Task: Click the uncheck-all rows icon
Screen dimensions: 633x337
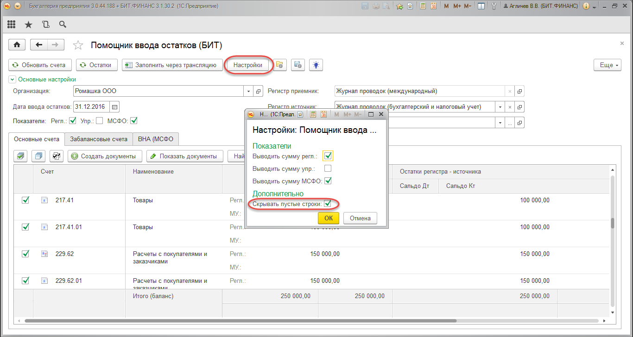Action: (x=38, y=156)
